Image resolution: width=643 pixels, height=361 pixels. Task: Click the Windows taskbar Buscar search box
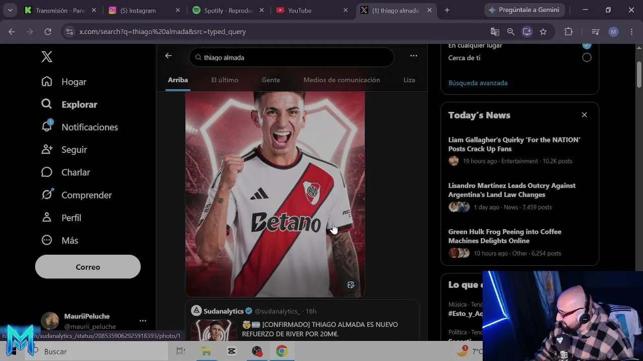[97, 351]
